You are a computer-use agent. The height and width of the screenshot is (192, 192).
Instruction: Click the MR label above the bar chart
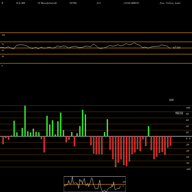coord(171,100)
